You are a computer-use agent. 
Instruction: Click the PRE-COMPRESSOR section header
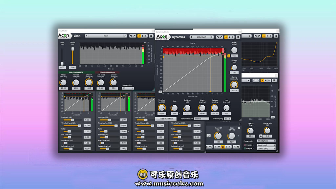76,73
